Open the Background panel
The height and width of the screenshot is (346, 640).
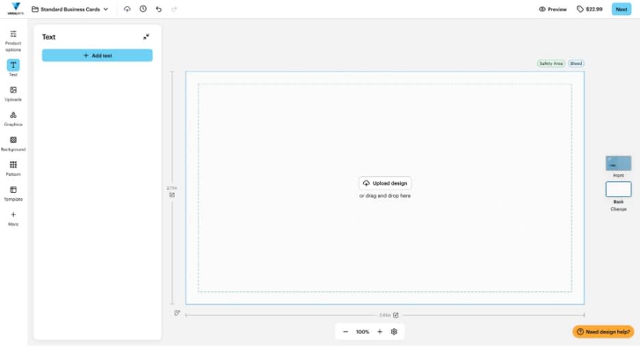tap(13, 144)
